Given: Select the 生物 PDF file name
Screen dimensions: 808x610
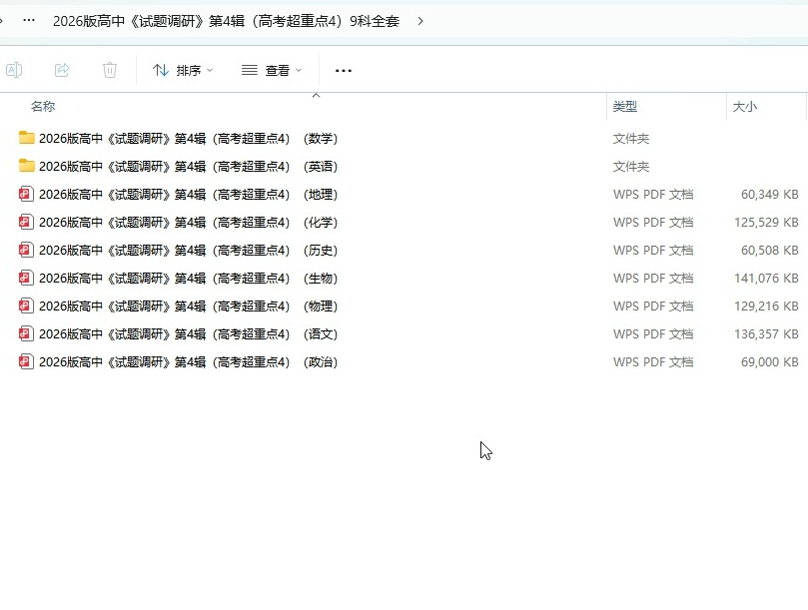Looking at the screenshot, I should pyautogui.click(x=188, y=278).
